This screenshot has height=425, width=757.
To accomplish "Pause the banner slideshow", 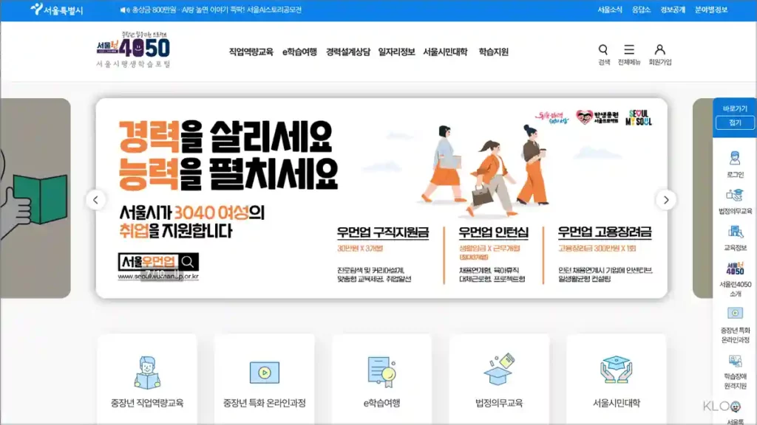I will point(177,273).
